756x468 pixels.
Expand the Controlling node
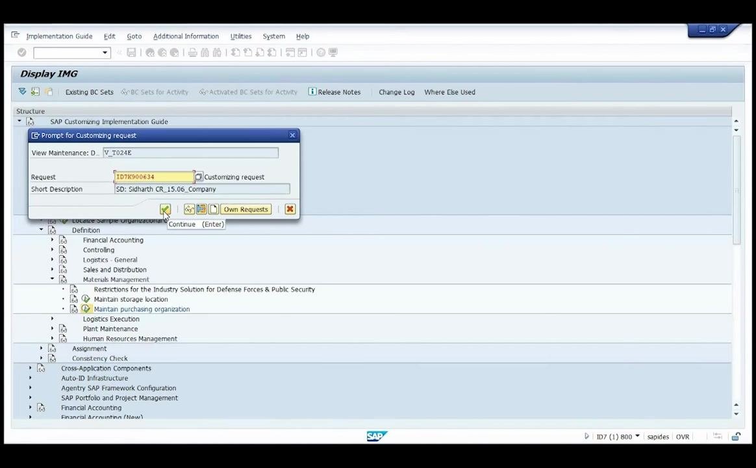52,250
